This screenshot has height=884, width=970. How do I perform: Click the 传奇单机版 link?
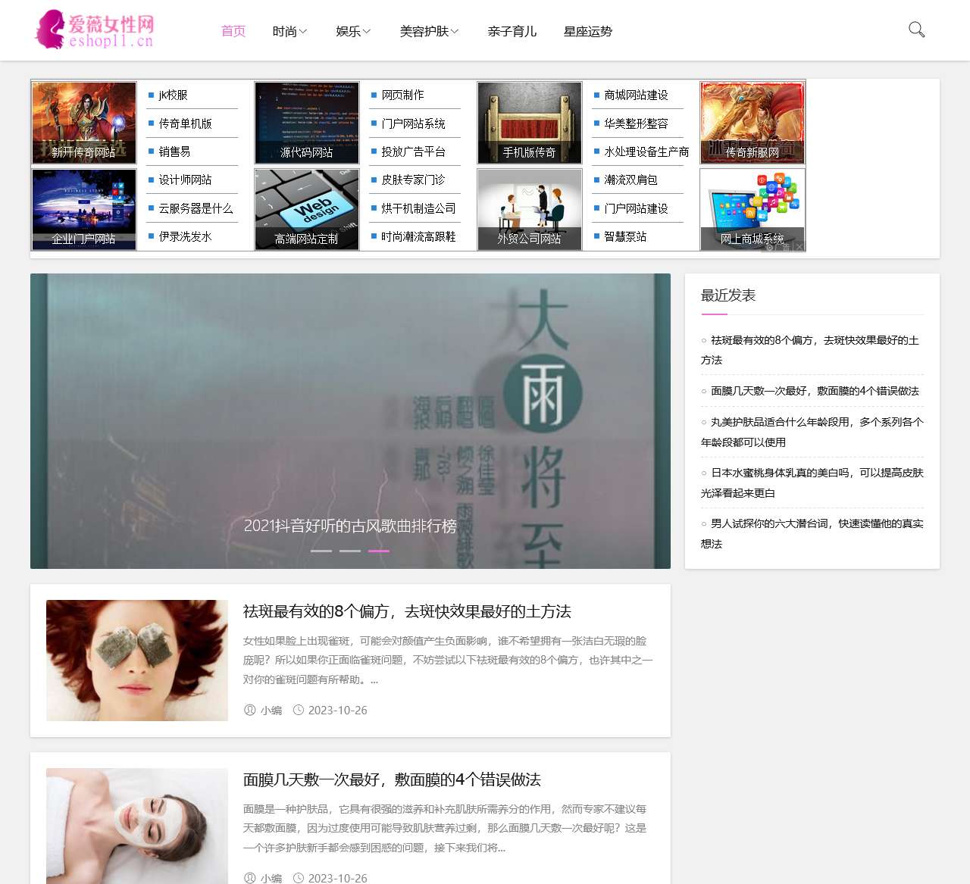[185, 123]
